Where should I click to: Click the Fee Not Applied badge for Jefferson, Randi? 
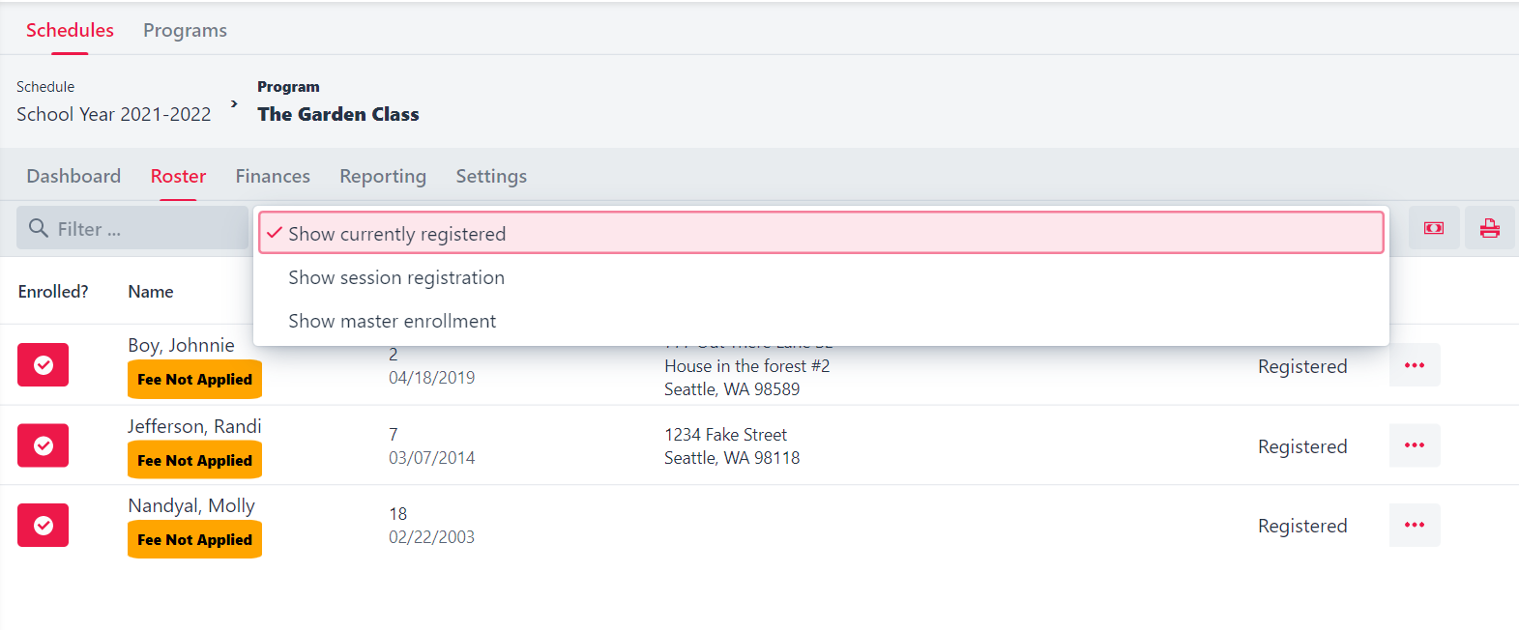tap(194, 459)
